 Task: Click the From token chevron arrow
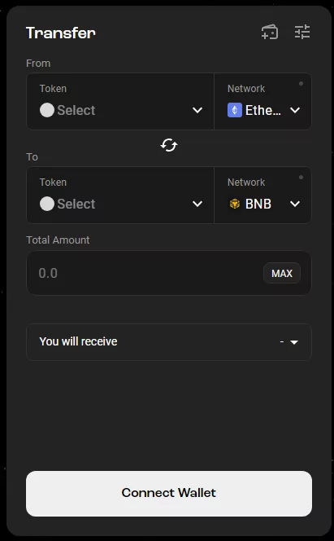(197, 111)
